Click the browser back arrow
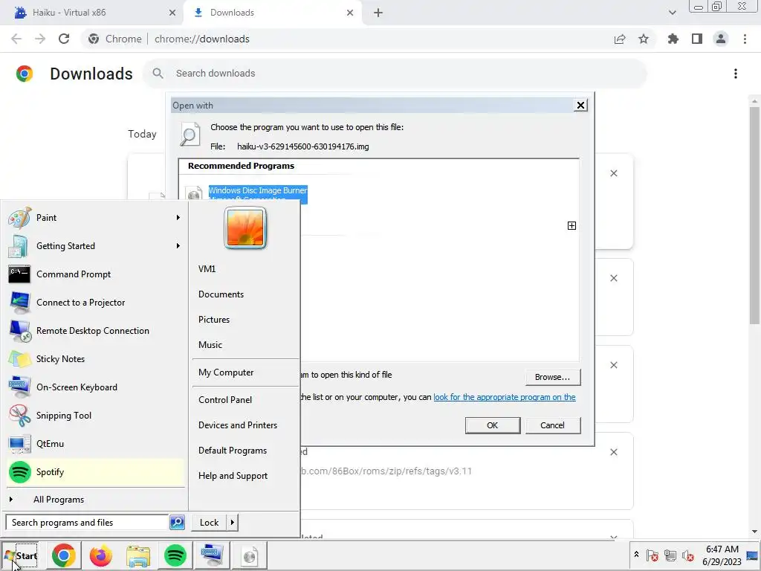761x571 pixels. point(16,39)
